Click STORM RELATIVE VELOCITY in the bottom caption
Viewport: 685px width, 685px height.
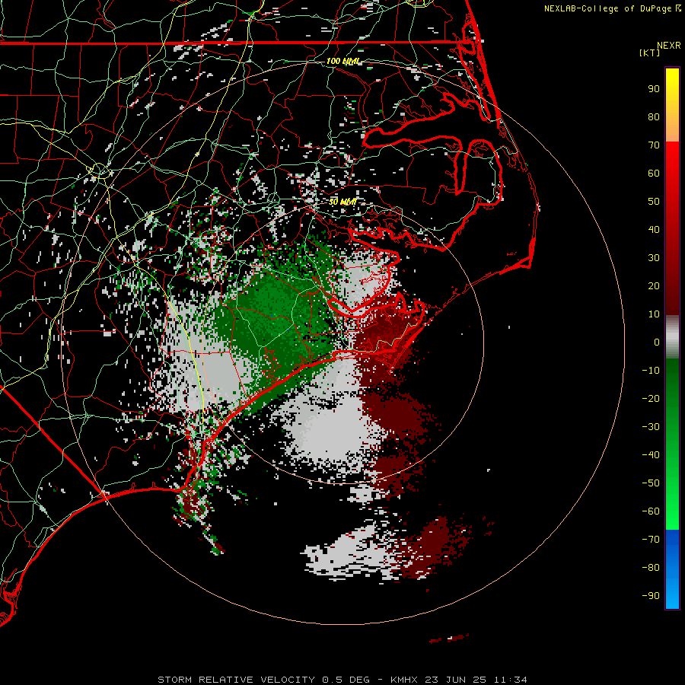pos(236,680)
